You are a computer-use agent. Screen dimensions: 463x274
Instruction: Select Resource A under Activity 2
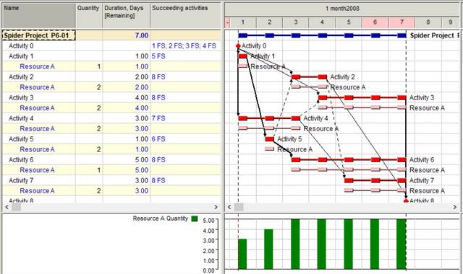(x=37, y=87)
